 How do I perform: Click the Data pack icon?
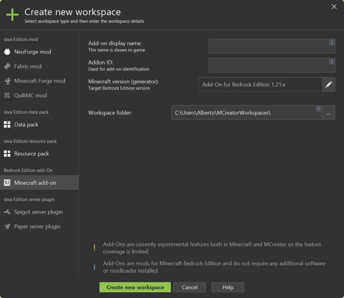6,124
